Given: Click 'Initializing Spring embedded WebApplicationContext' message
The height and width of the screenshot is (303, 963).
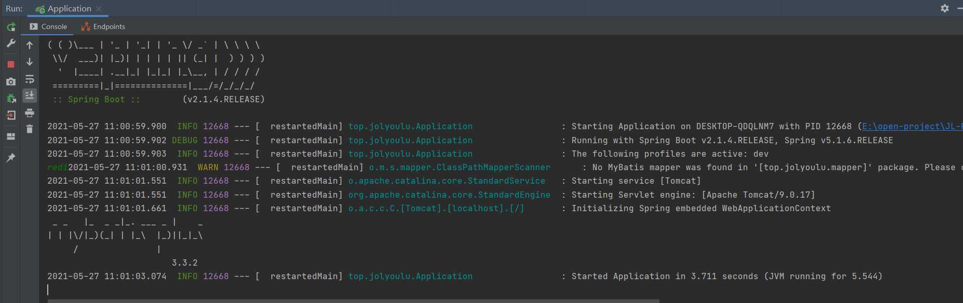Looking at the screenshot, I should (701, 209).
